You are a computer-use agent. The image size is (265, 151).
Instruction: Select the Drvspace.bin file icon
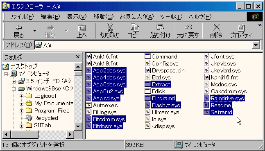click(148, 70)
